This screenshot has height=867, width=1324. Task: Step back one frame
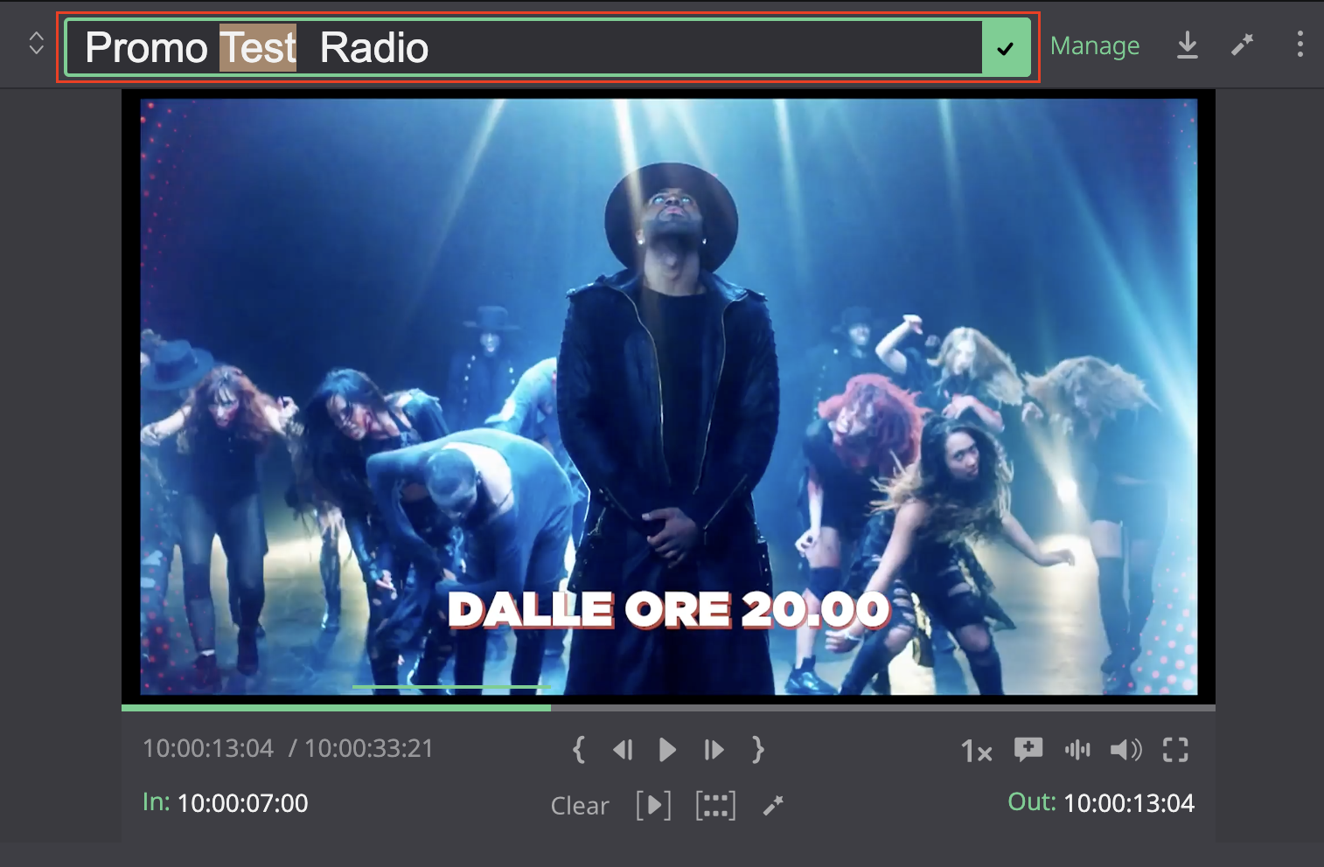click(623, 750)
